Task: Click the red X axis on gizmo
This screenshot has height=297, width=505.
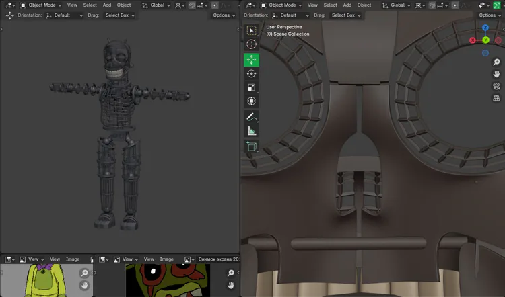Action: pyautogui.click(x=473, y=40)
